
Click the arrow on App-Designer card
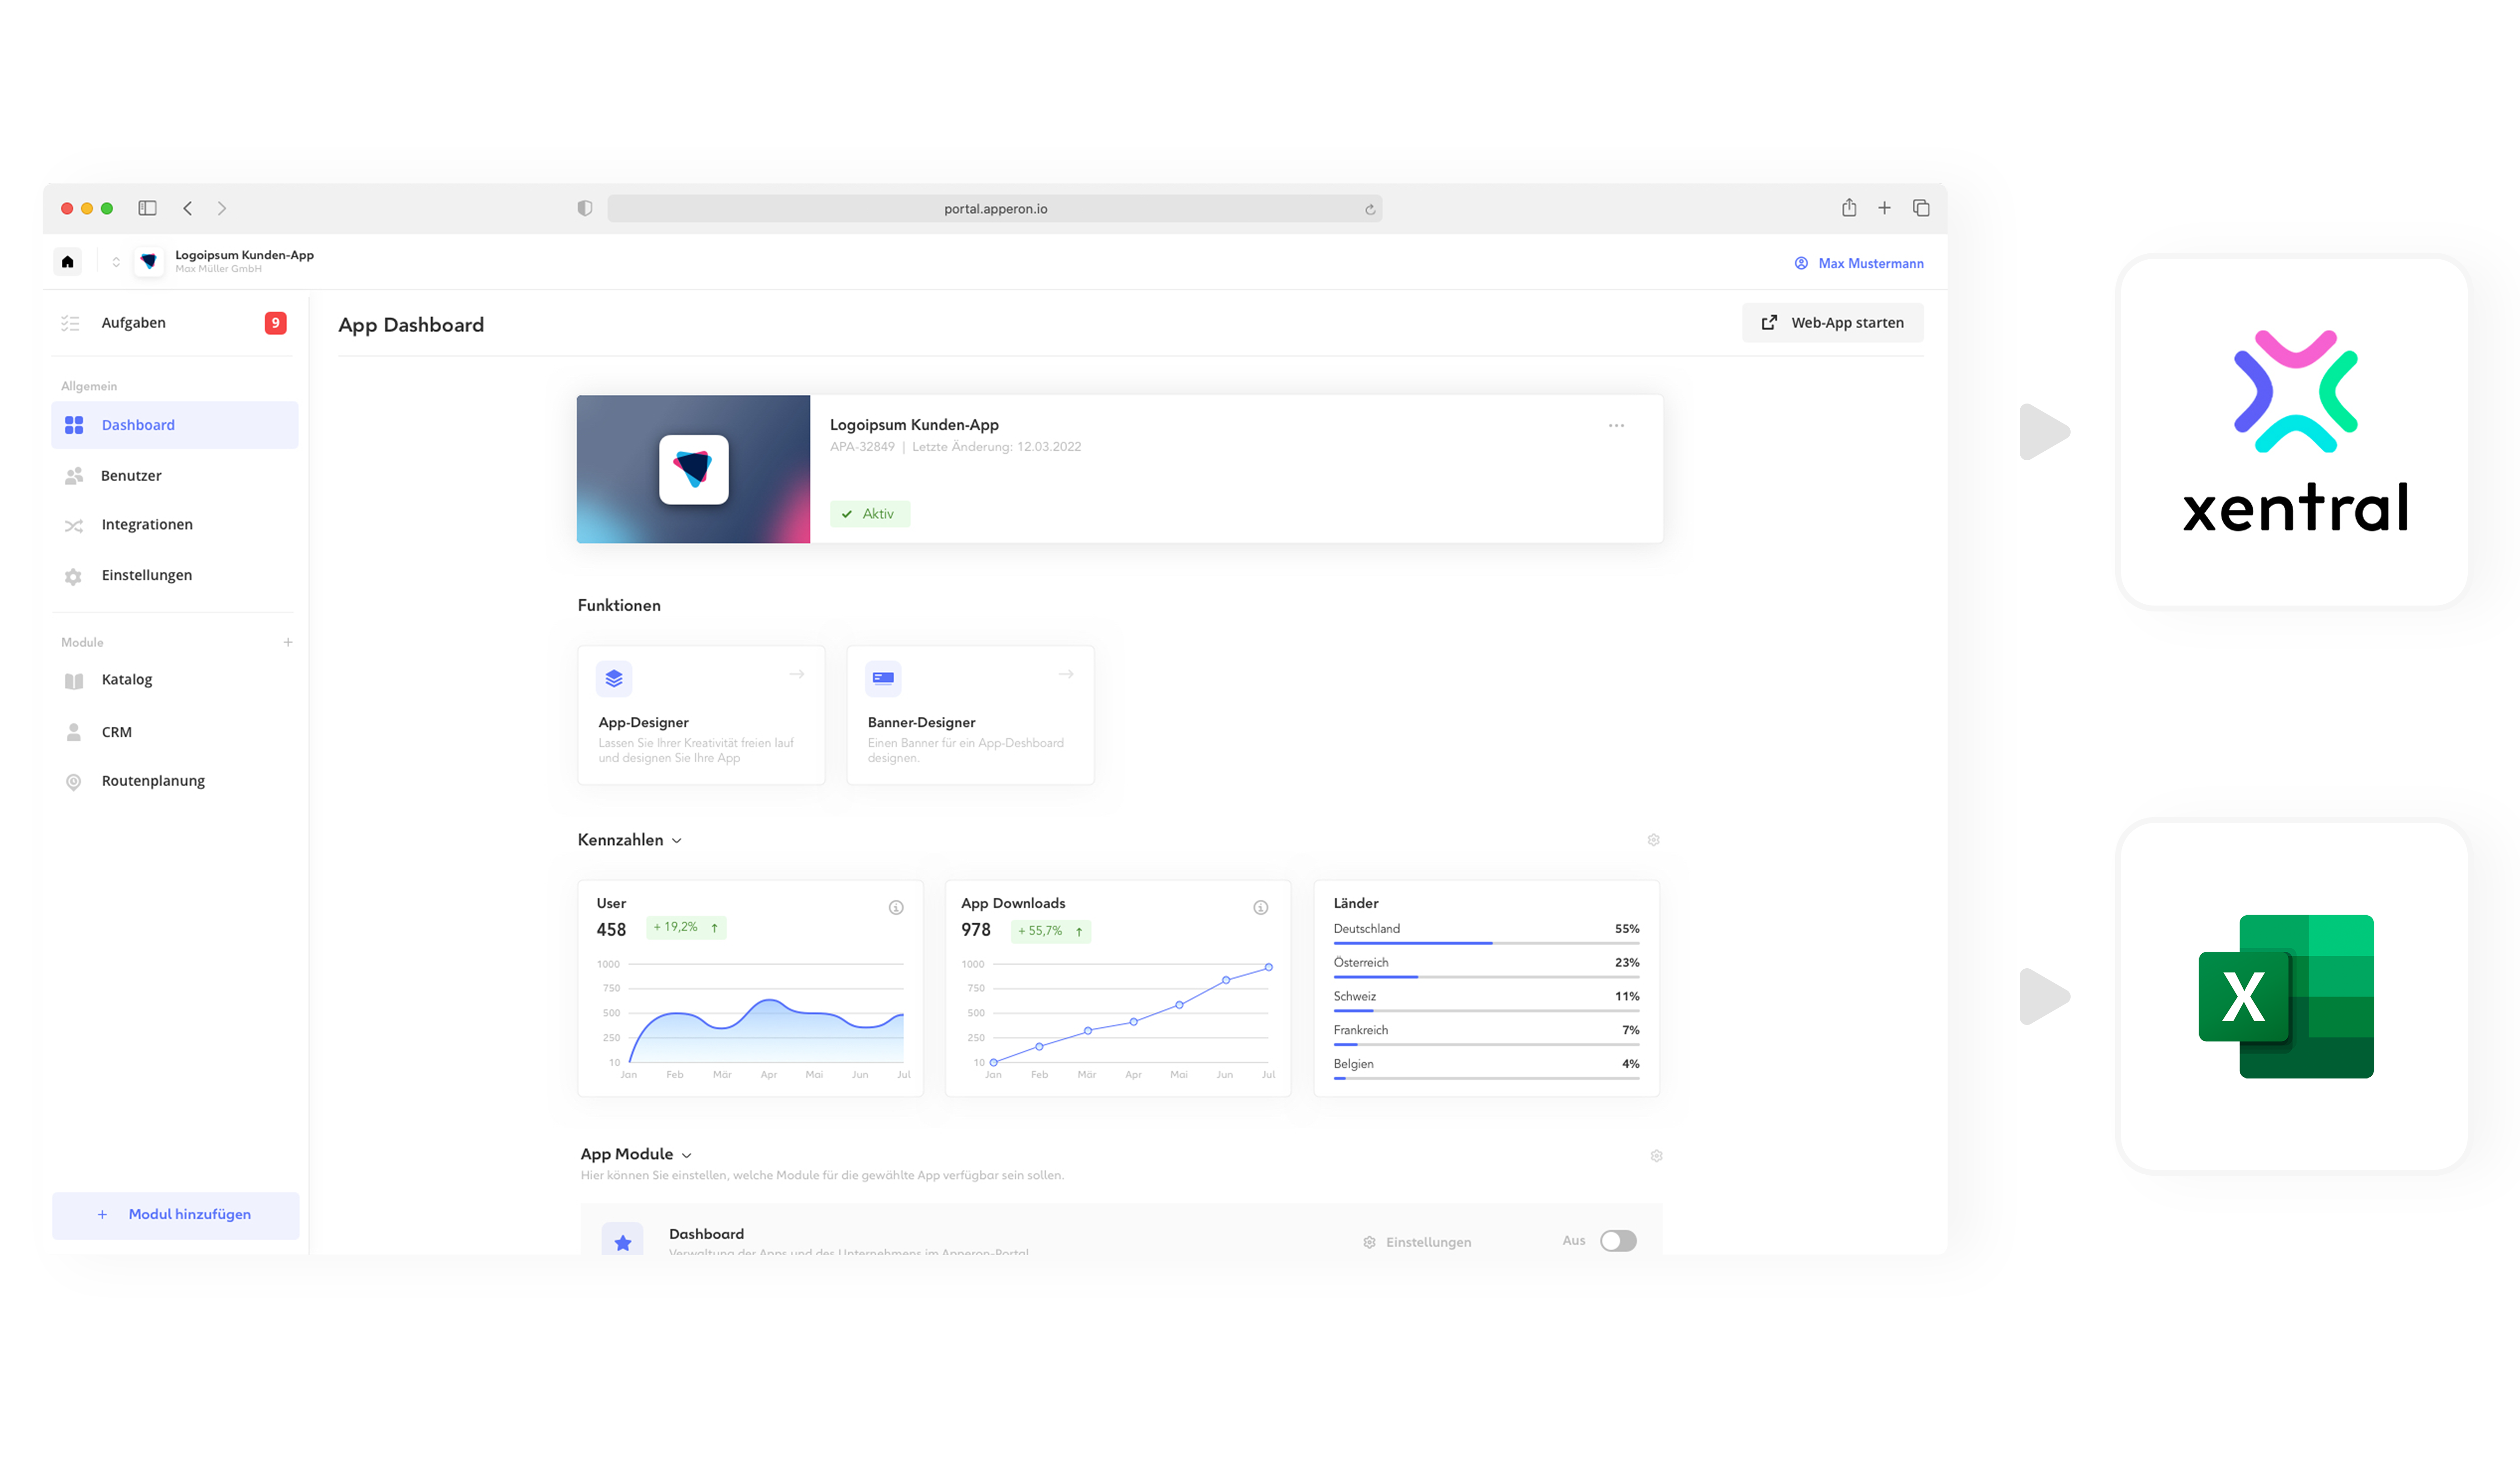coord(797,674)
